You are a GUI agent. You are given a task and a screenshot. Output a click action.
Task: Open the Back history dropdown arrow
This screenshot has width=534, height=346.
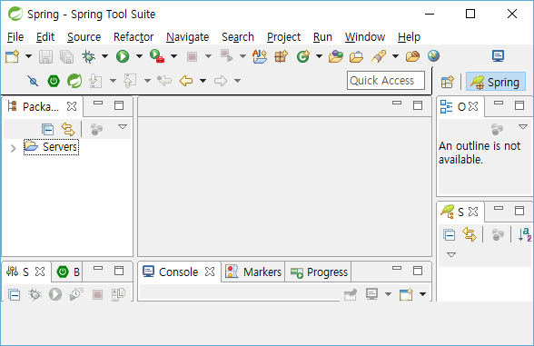(203, 81)
